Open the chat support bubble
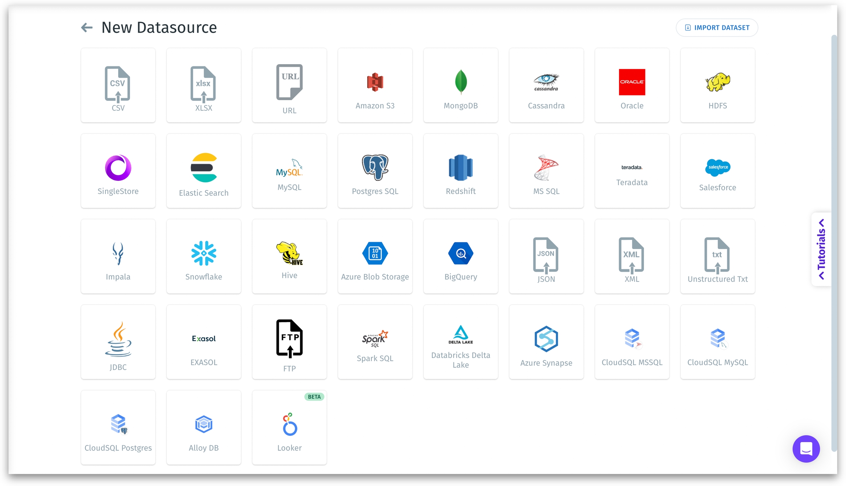 tap(806, 449)
